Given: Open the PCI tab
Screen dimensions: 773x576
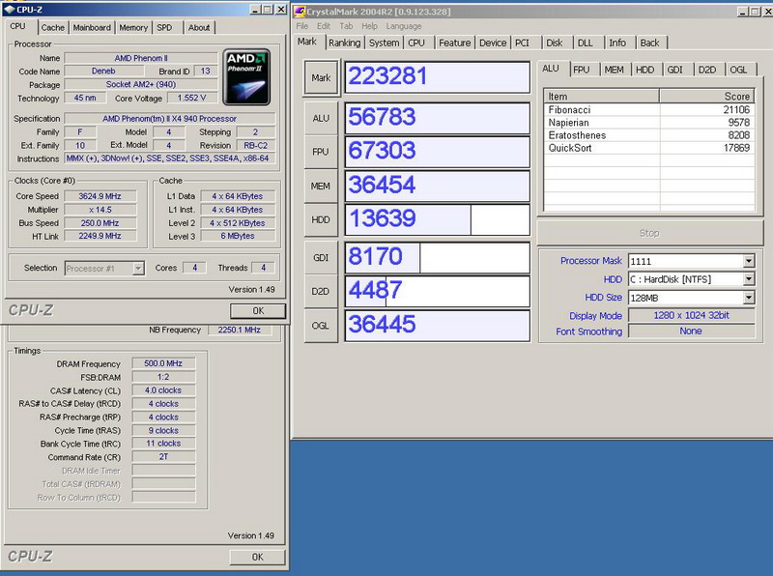Looking at the screenshot, I should coord(522,43).
